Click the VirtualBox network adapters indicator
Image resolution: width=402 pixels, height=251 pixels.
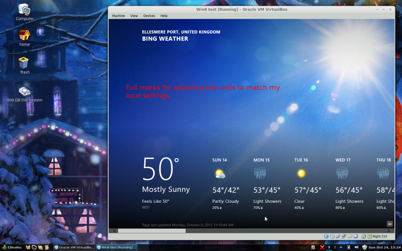[x=344, y=236]
